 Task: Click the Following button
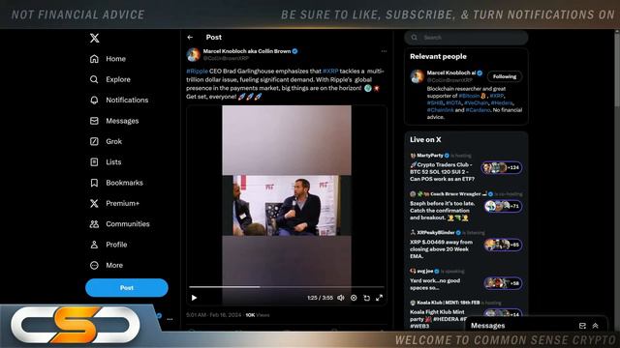click(x=505, y=76)
